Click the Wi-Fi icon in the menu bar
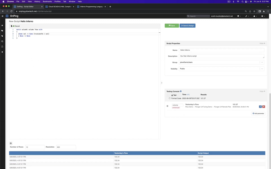The height and width of the screenshot is (169, 271). [238, 2]
